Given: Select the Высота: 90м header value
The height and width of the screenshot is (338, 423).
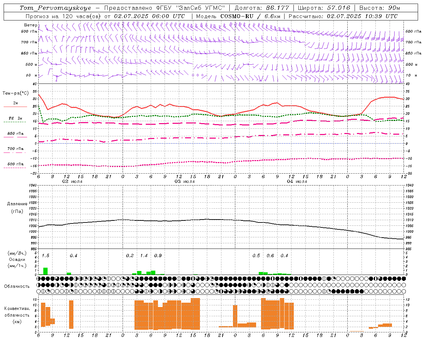Looking at the screenshot, I should click(x=380, y=8).
